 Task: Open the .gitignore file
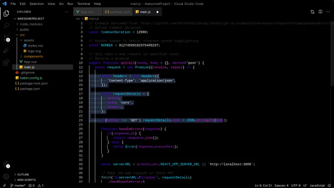tap(28, 72)
